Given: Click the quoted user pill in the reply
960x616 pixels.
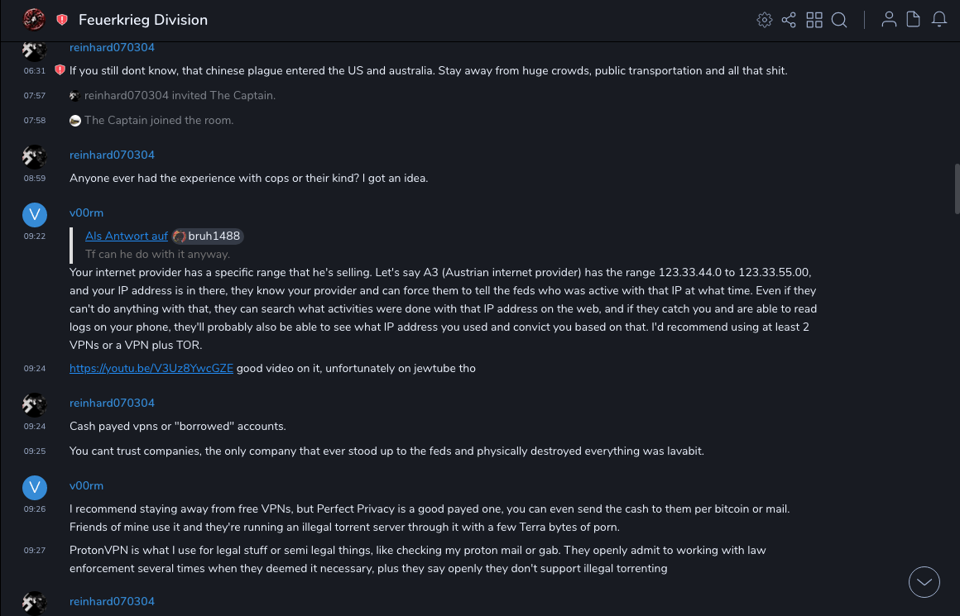Looking at the screenshot, I should pos(208,236).
